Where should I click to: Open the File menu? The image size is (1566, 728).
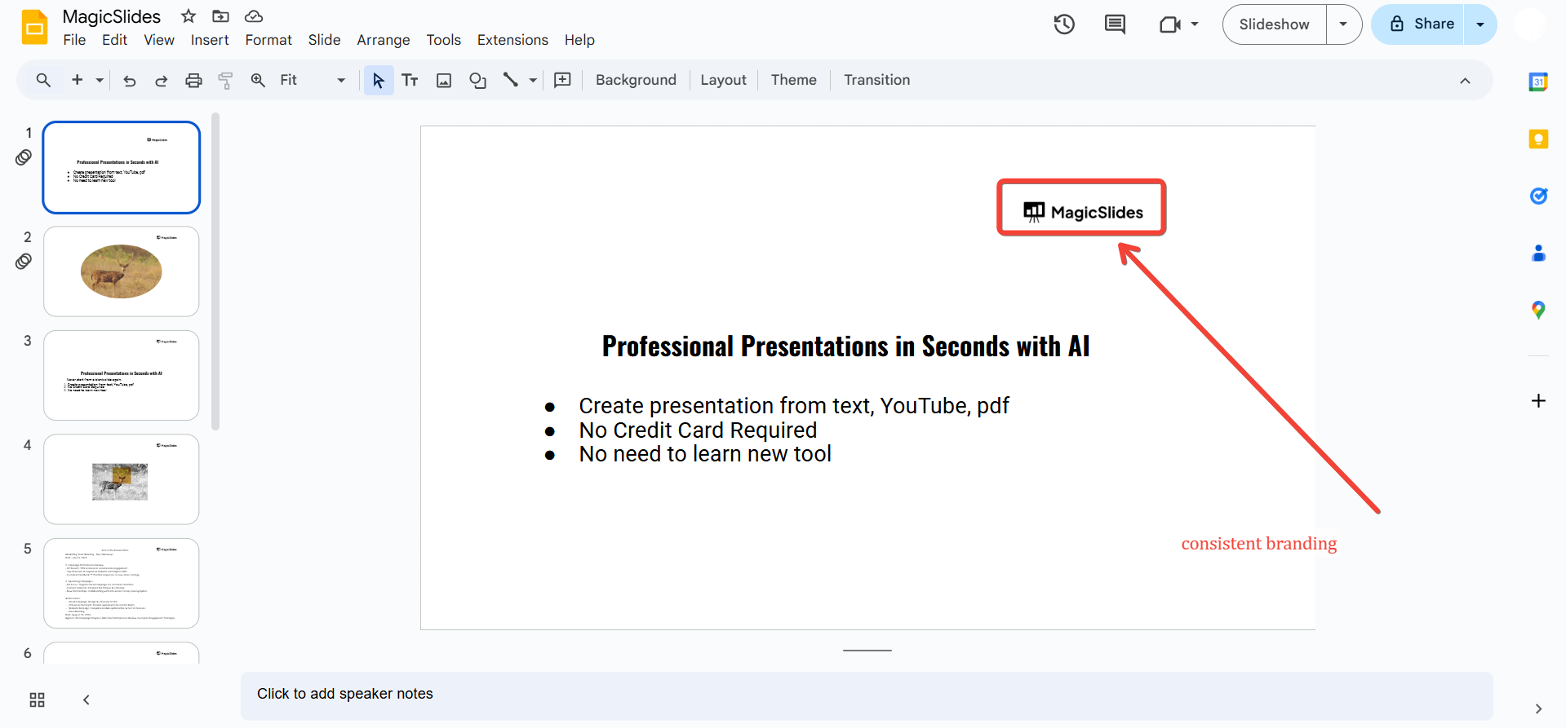pos(74,40)
